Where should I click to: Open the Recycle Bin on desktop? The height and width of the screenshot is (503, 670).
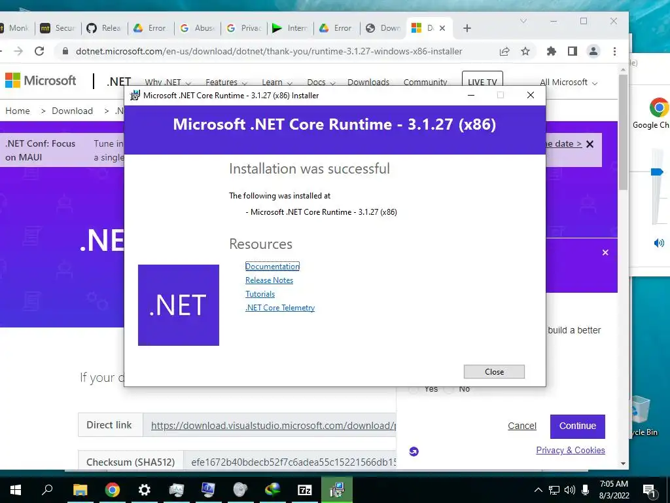[x=642, y=416]
